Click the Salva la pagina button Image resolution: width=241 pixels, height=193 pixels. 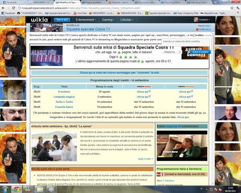[200, 52]
